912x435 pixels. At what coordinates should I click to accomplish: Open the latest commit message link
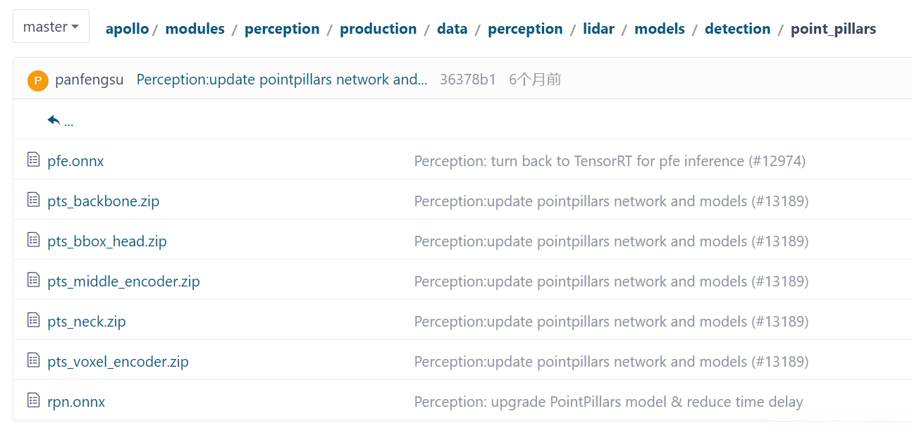(281, 80)
